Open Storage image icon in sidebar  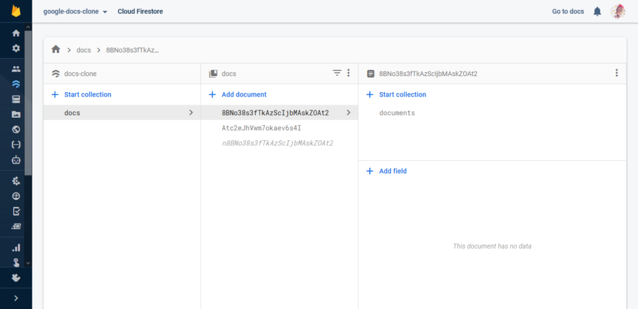(16, 114)
